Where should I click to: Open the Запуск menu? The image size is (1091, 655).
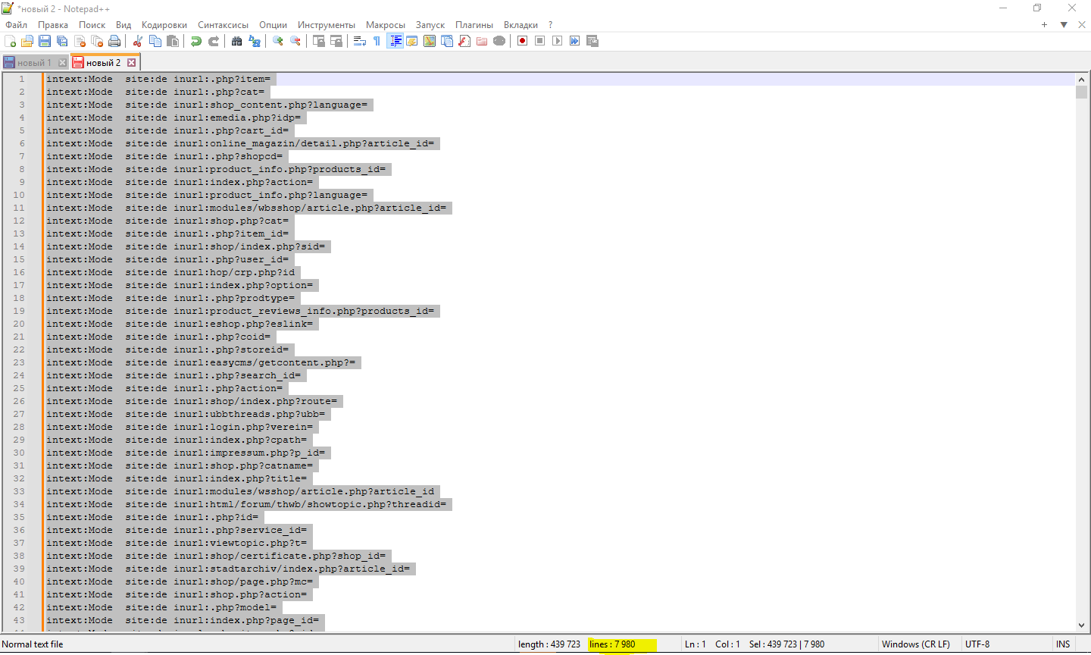click(x=430, y=25)
